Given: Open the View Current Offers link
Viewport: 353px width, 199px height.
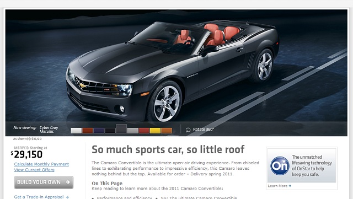Looking at the screenshot, I should [34, 170].
